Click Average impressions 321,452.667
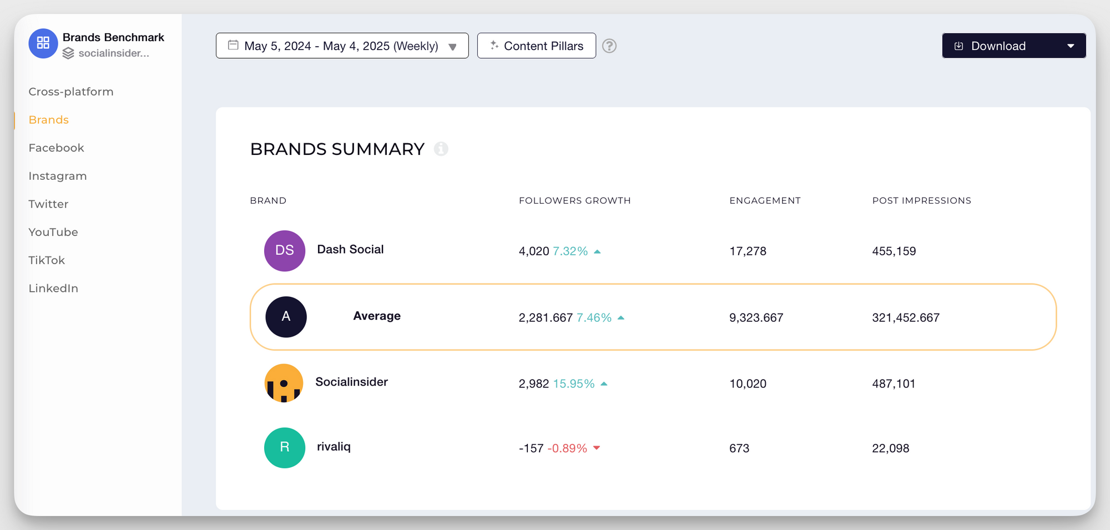 pyautogui.click(x=906, y=318)
